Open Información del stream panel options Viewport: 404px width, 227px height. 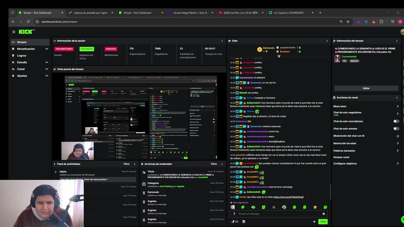tap(397, 41)
